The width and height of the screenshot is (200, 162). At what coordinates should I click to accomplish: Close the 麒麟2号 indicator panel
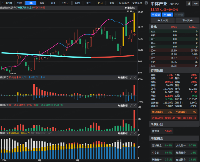(x=135, y=105)
